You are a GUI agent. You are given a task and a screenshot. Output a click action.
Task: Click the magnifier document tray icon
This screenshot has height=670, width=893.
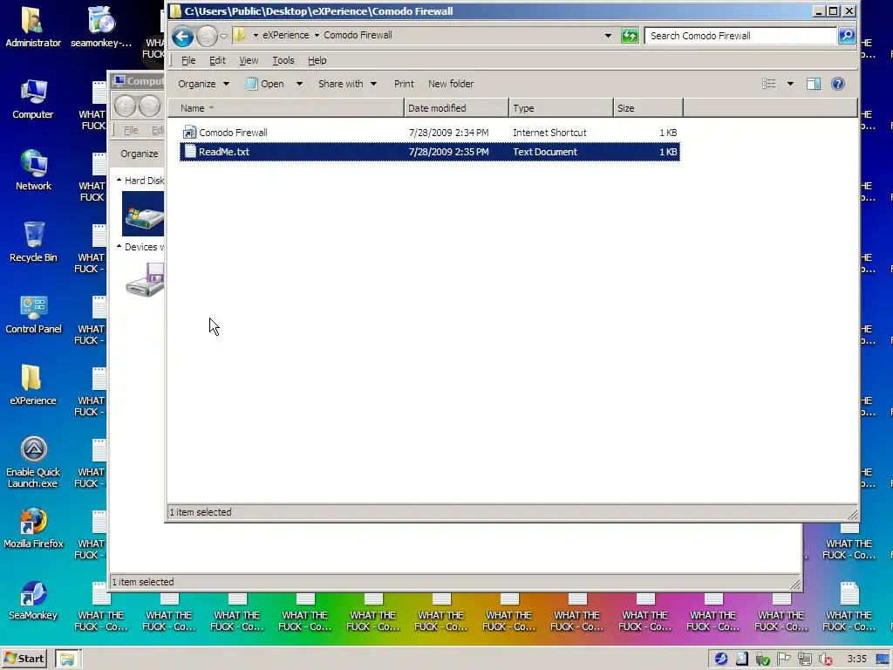tap(741, 660)
